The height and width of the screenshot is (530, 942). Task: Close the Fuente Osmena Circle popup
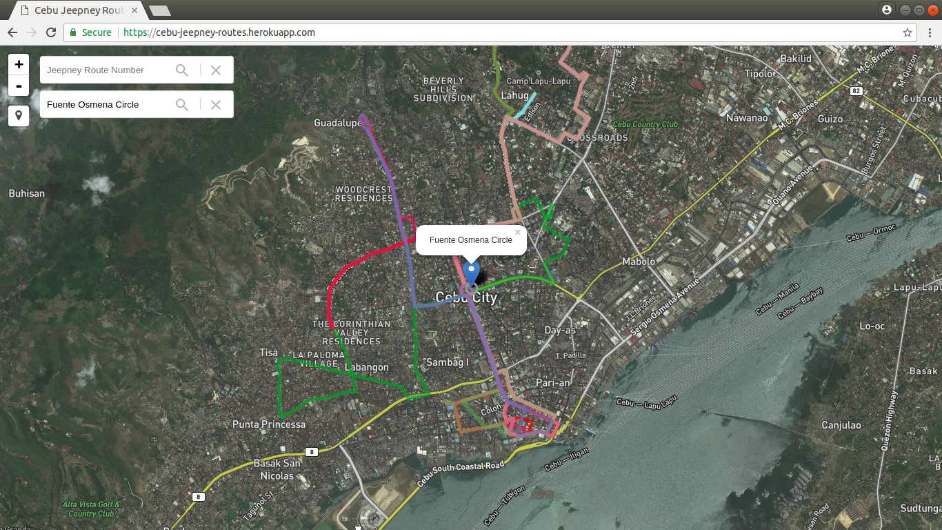pos(518,233)
